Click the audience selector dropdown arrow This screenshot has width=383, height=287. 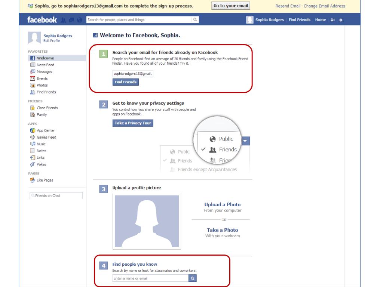245,141
